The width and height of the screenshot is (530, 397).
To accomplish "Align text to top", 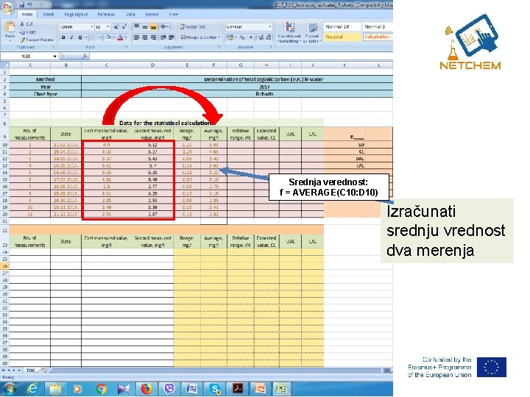I will 137,26.
